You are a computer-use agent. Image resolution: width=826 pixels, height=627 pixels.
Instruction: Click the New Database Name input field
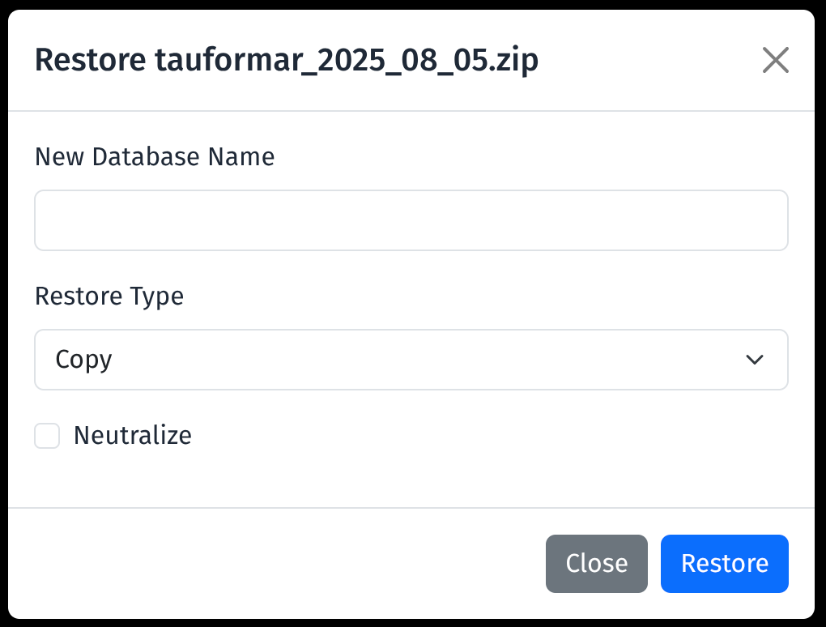point(411,220)
